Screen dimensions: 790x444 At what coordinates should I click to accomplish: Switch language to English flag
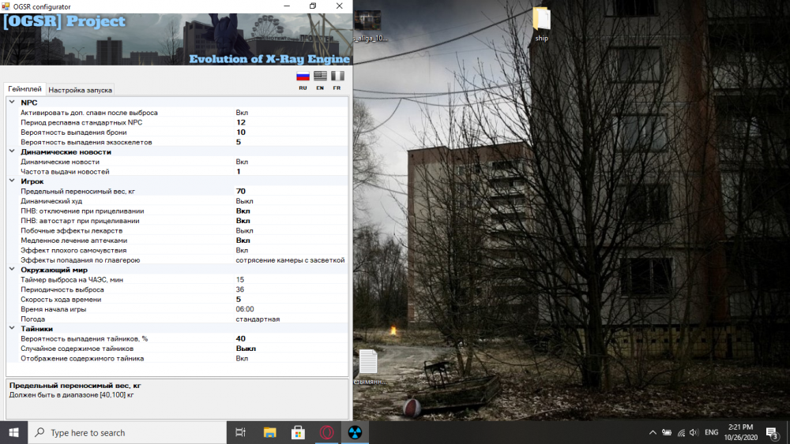(x=320, y=76)
